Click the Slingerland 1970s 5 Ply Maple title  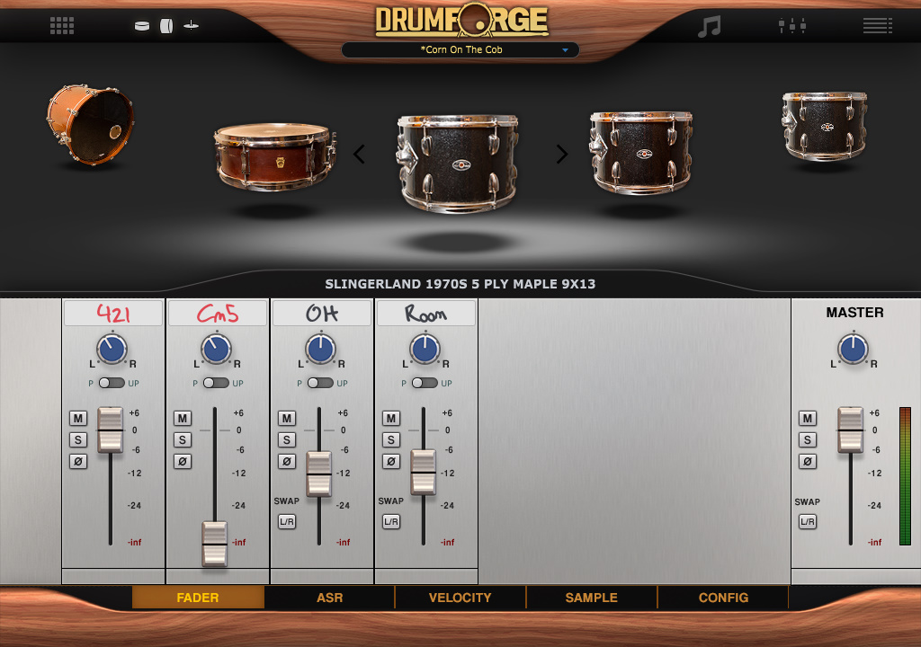click(460, 284)
